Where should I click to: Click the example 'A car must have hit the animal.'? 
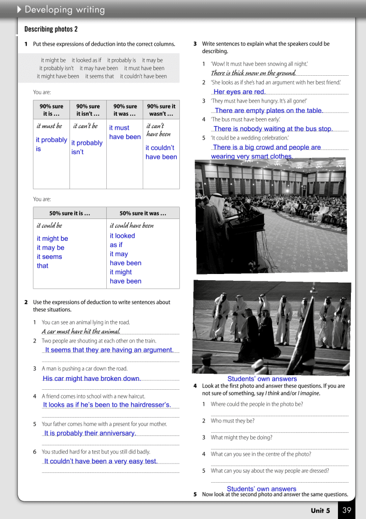point(81,331)
